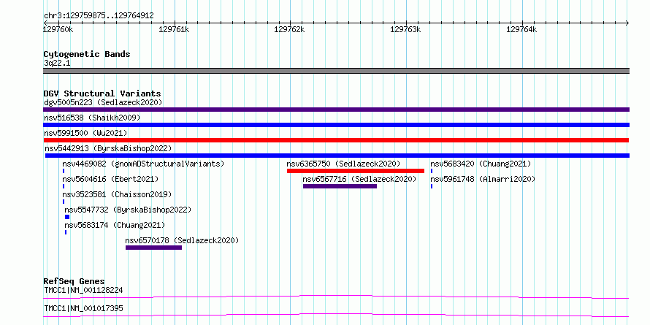
Task: Open nsv5961748 (Almarri2020) label
Action: click(x=483, y=179)
